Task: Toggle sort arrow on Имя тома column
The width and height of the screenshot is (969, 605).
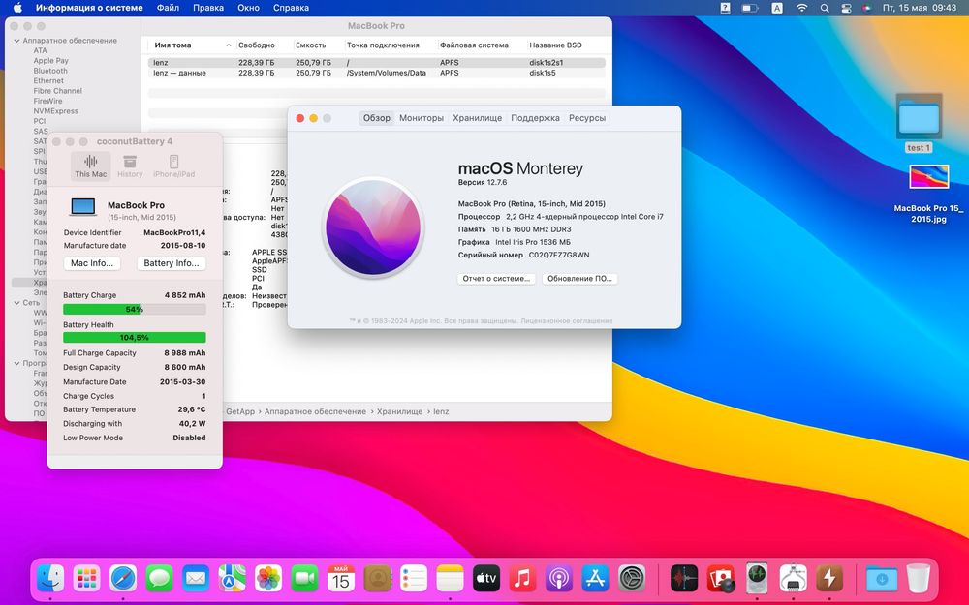Action: click(229, 45)
